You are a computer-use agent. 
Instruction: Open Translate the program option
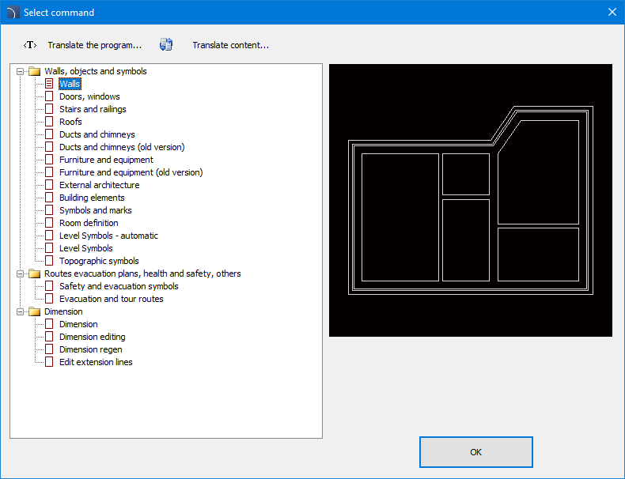tap(94, 45)
